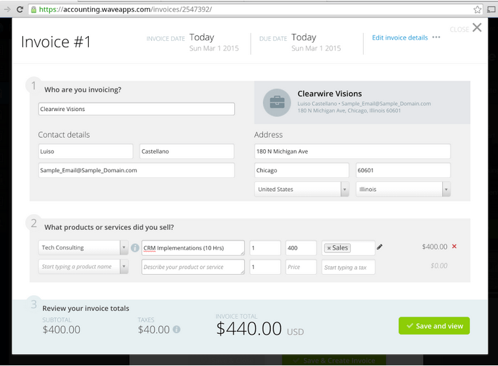Click the CRM Implementations description field
498x366 pixels.
point(193,248)
